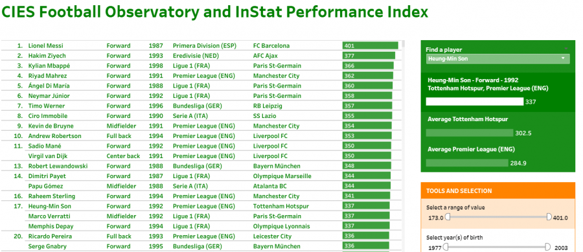Select the Lionel Messi row
Screen dimensions: 583x252
pyautogui.click(x=201, y=46)
